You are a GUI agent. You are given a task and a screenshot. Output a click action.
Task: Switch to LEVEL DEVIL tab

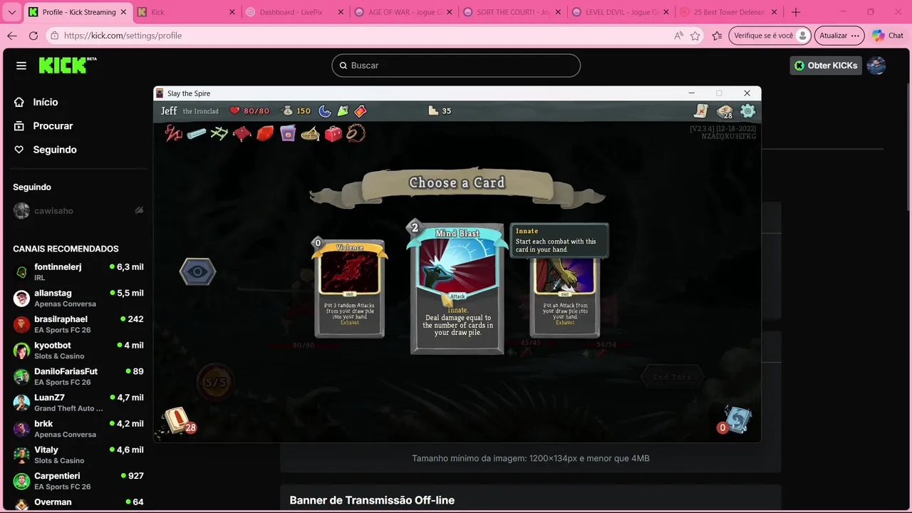(x=621, y=12)
